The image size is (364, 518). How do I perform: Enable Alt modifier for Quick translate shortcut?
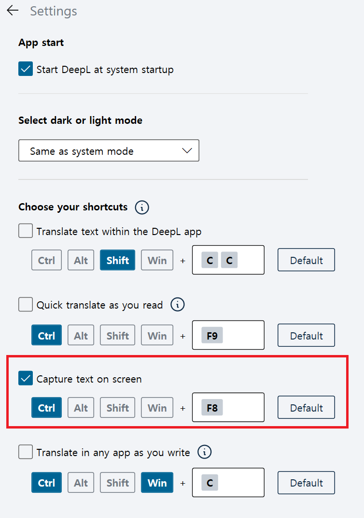[81, 335]
